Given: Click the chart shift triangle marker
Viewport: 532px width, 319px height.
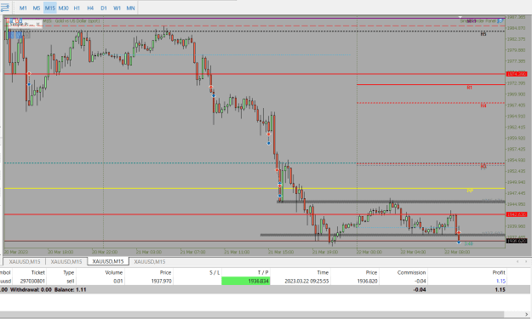Looking at the screenshot, I should pos(460,17).
